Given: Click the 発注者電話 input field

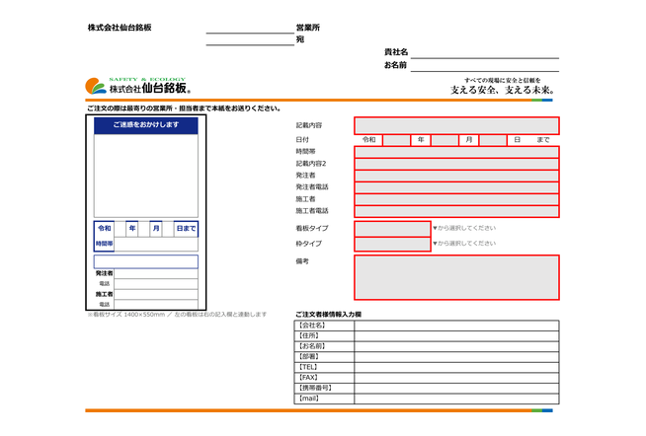Looking at the screenshot, I should (456, 188).
